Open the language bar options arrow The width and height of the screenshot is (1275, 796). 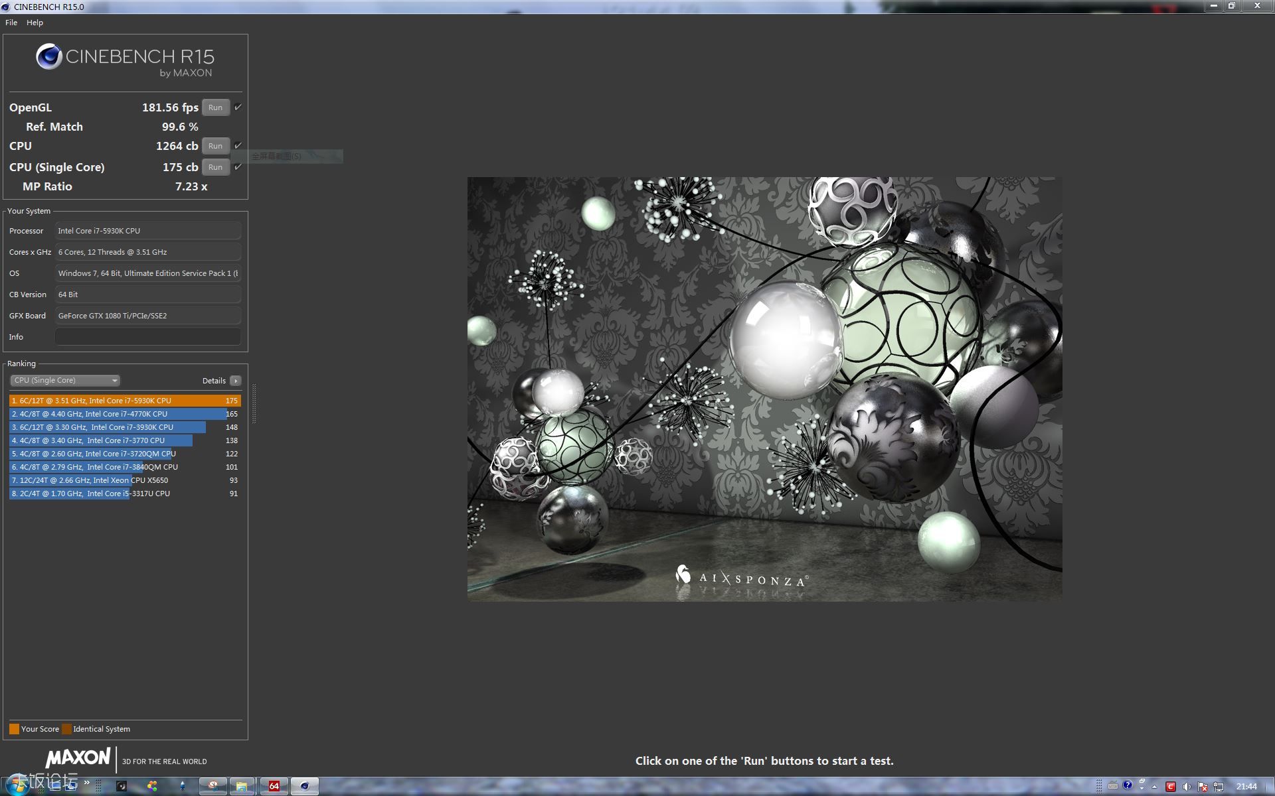tap(1142, 789)
